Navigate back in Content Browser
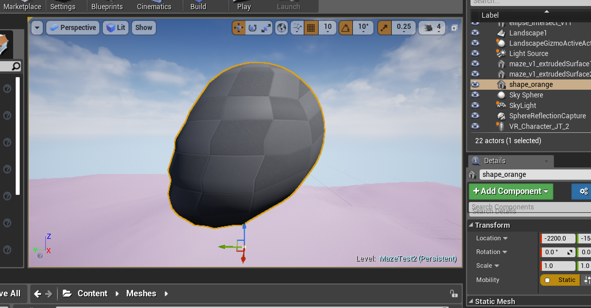The height and width of the screenshot is (308, 591). 37,294
